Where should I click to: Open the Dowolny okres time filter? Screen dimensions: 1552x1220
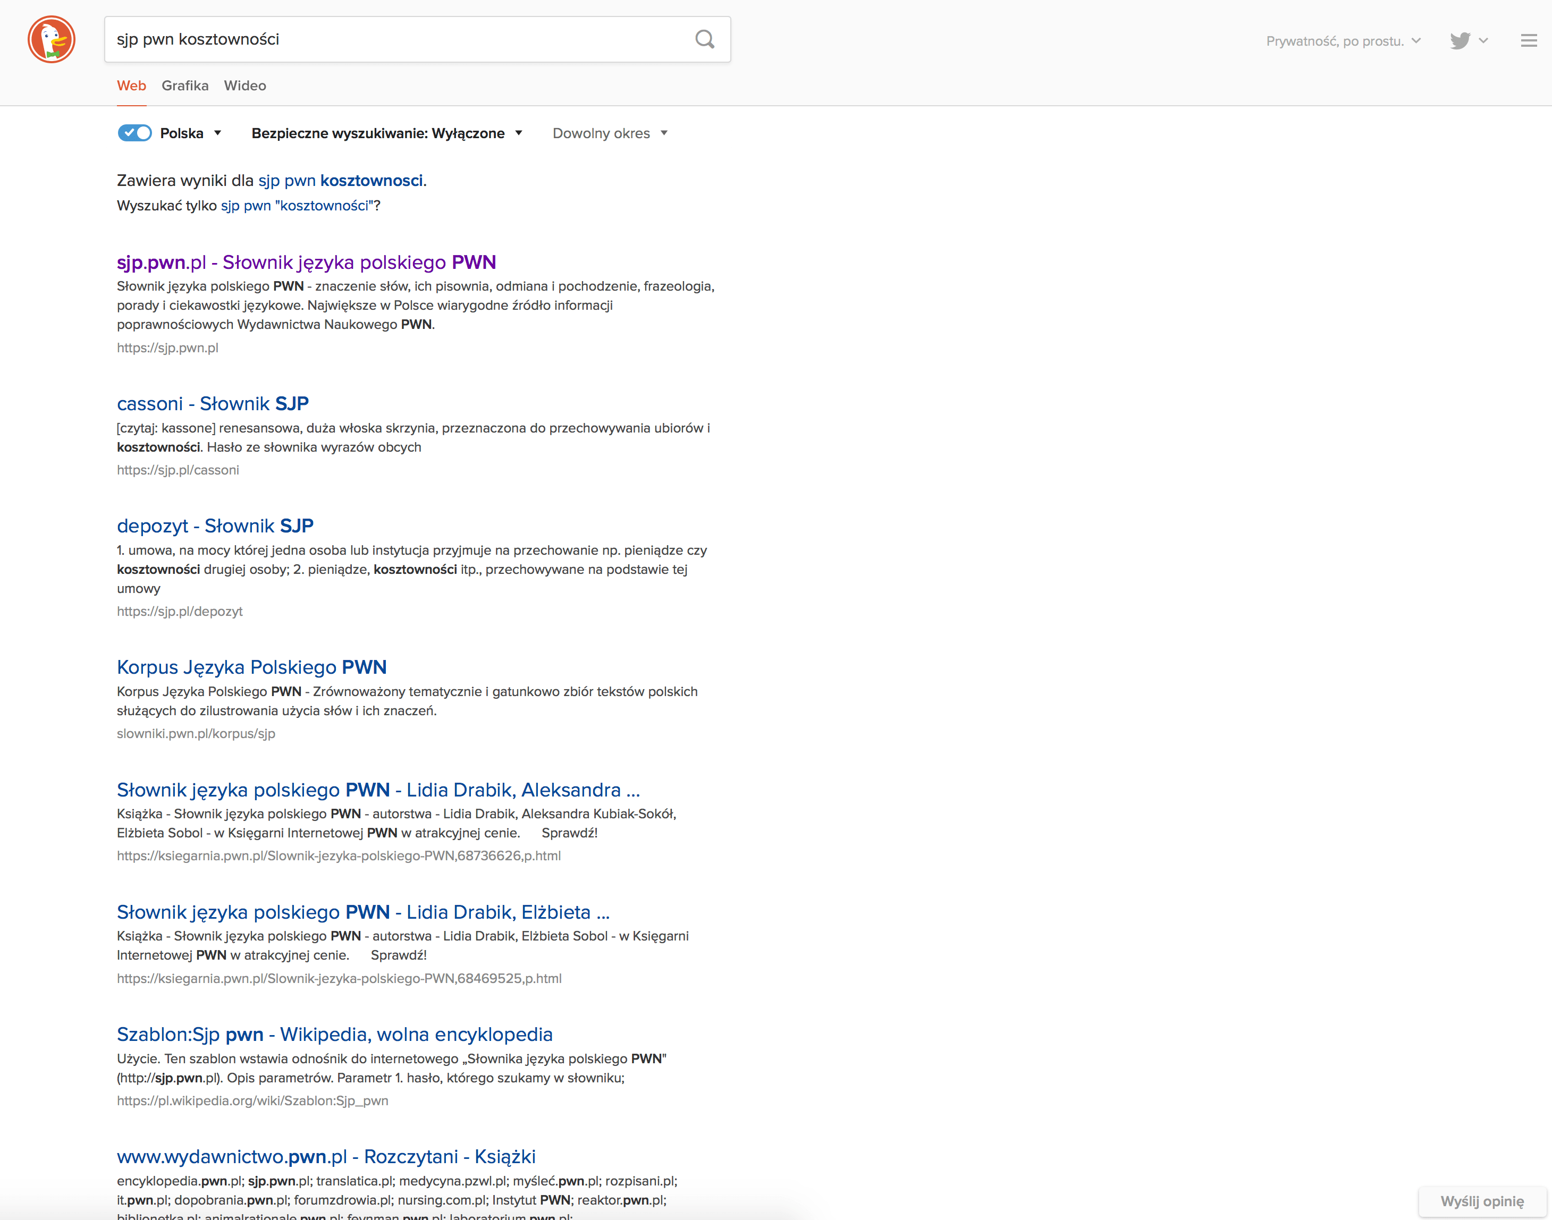click(610, 133)
